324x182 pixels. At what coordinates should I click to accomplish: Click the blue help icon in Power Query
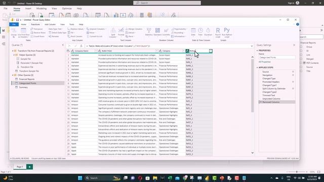[298, 24]
